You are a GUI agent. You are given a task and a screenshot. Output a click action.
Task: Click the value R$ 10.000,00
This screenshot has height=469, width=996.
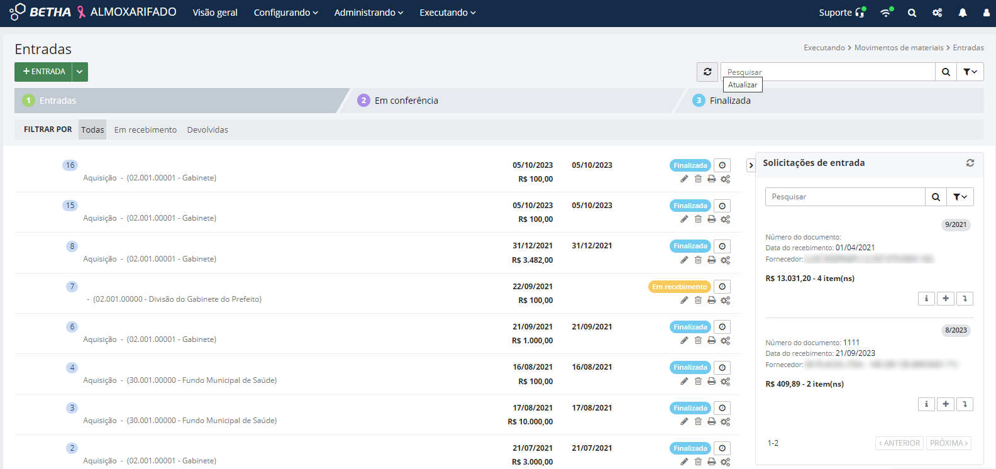pos(530,422)
